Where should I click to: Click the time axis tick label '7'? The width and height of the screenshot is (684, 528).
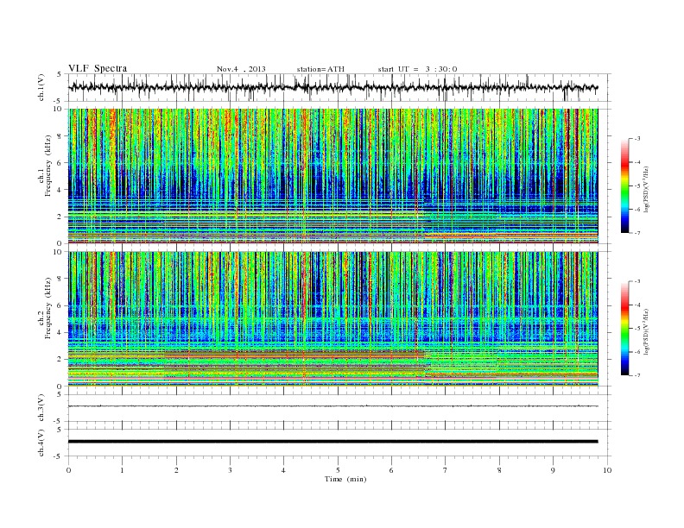click(x=446, y=470)
